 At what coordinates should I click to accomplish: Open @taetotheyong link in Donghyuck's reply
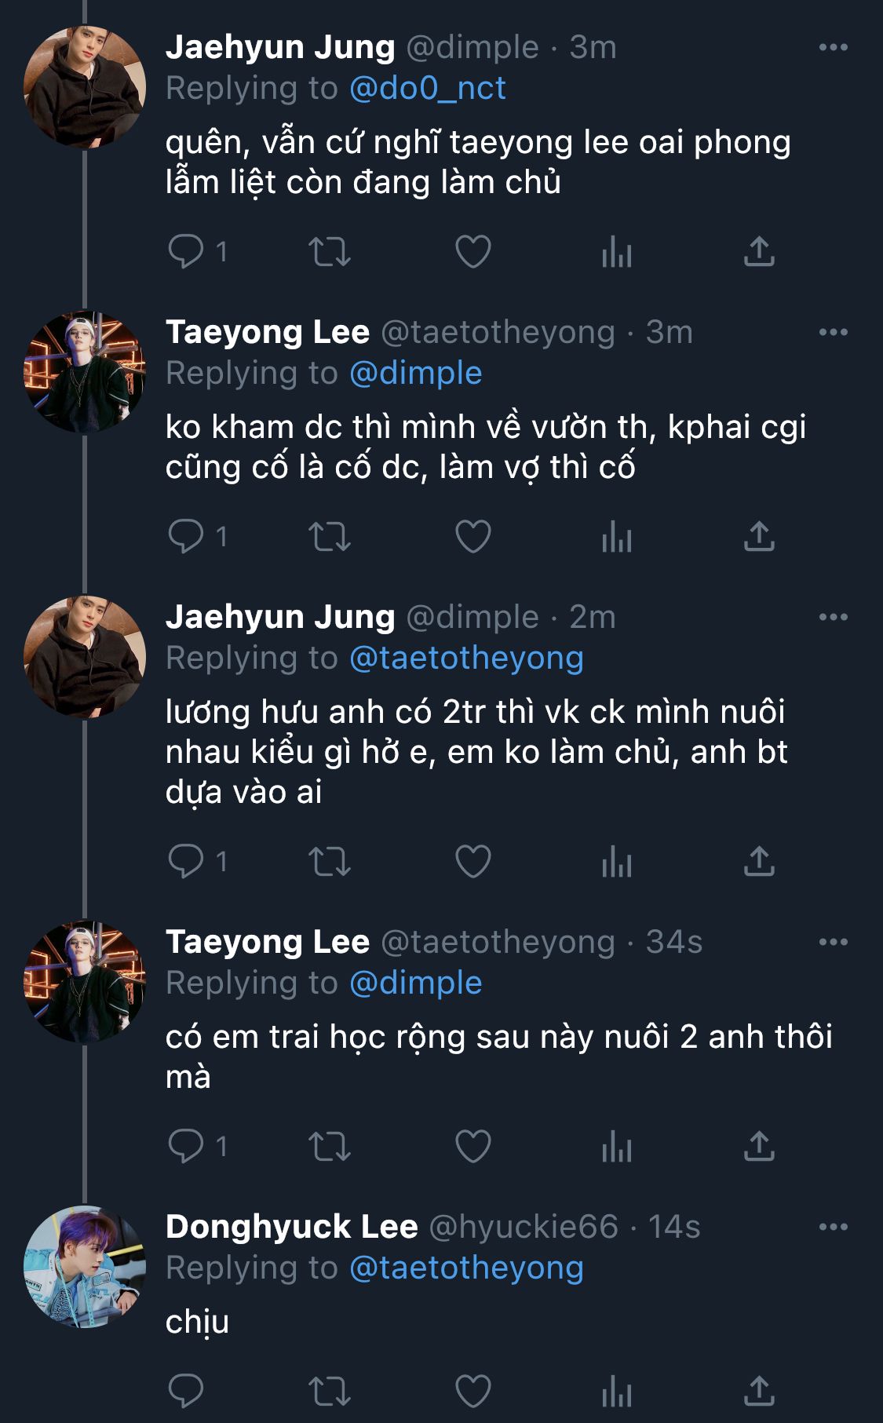(x=466, y=1268)
